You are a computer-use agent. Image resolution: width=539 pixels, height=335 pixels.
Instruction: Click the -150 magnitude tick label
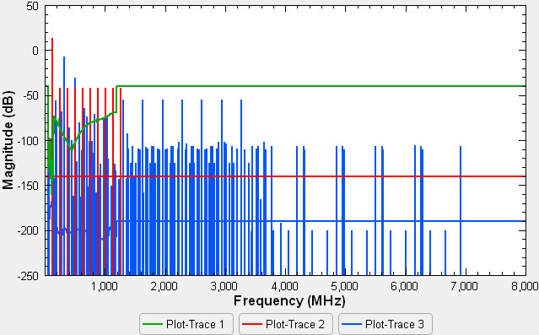tap(28, 186)
